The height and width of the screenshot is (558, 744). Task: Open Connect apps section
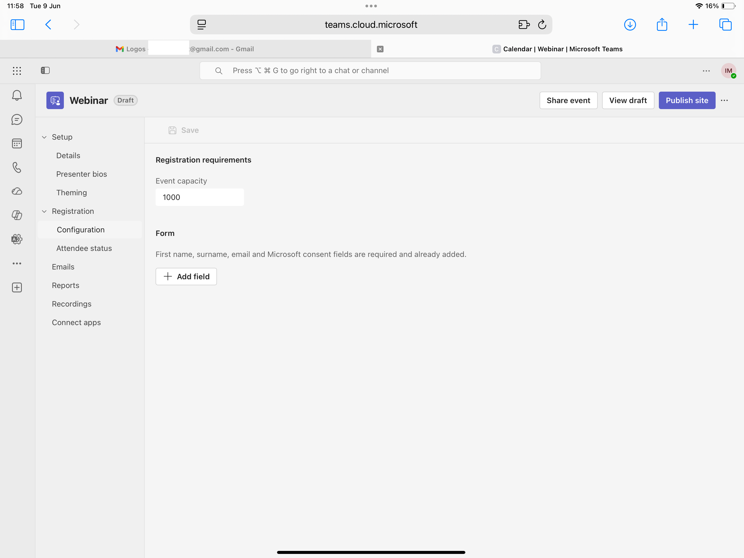[76, 322]
